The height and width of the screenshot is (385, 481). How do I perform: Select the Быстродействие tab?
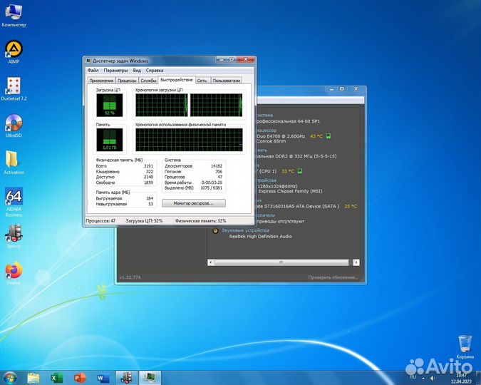pyautogui.click(x=177, y=80)
